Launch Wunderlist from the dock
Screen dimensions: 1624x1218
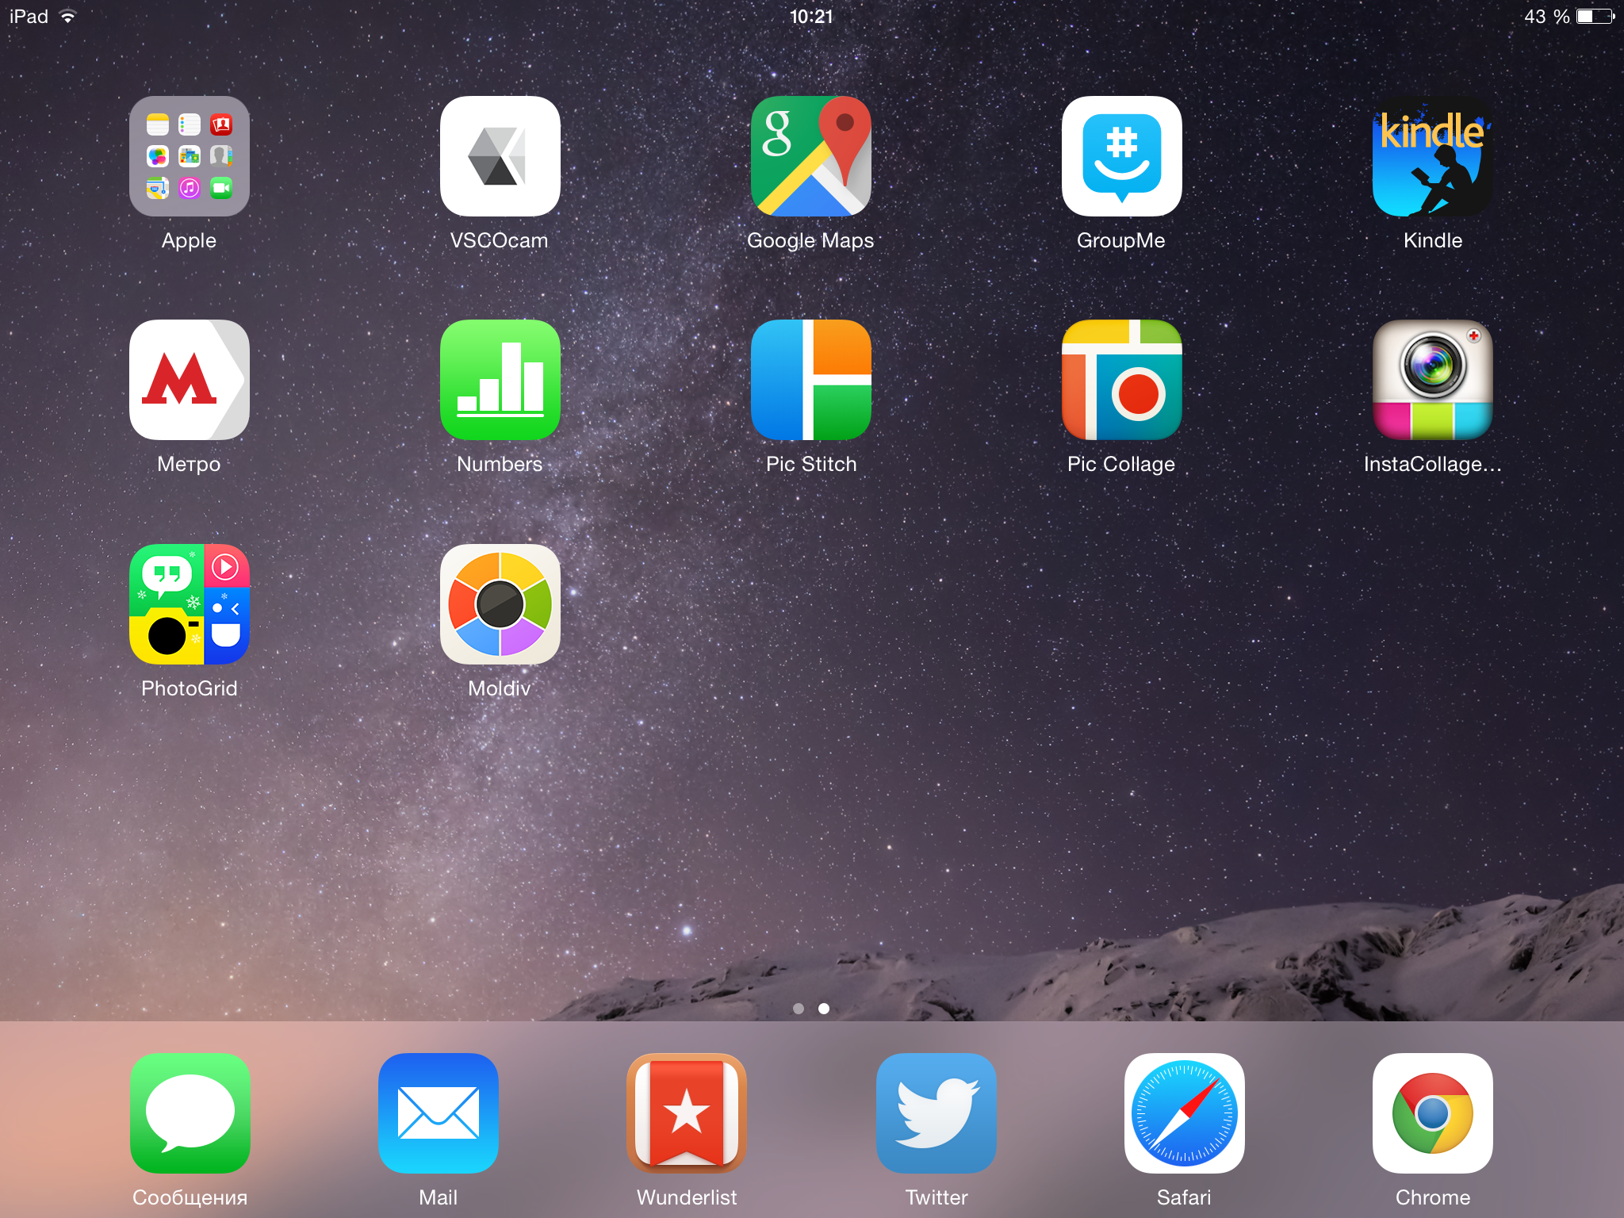[687, 1113]
